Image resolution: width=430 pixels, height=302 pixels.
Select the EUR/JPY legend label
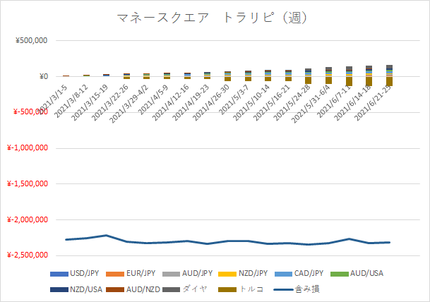141,273
